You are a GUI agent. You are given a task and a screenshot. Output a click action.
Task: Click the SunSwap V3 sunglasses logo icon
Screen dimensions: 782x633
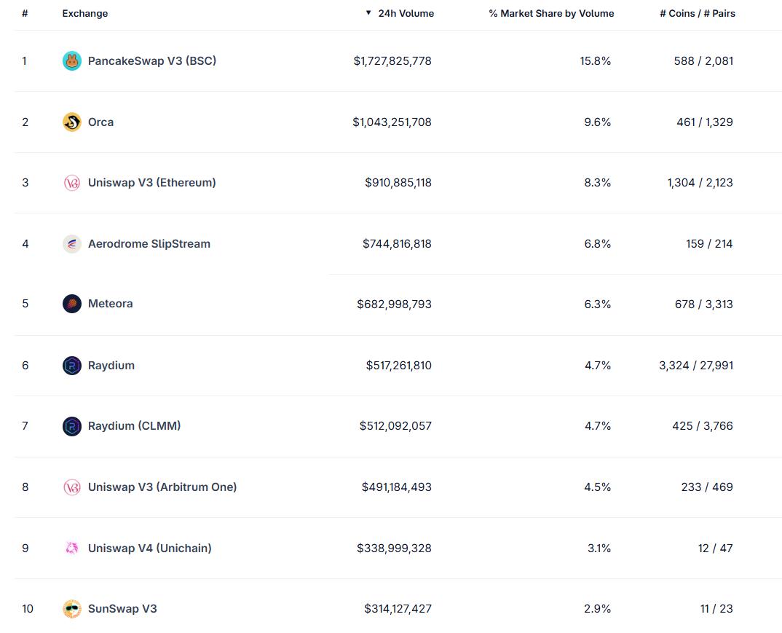click(71, 609)
